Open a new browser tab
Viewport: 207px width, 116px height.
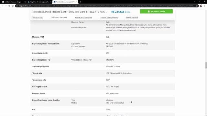coord(81,2)
